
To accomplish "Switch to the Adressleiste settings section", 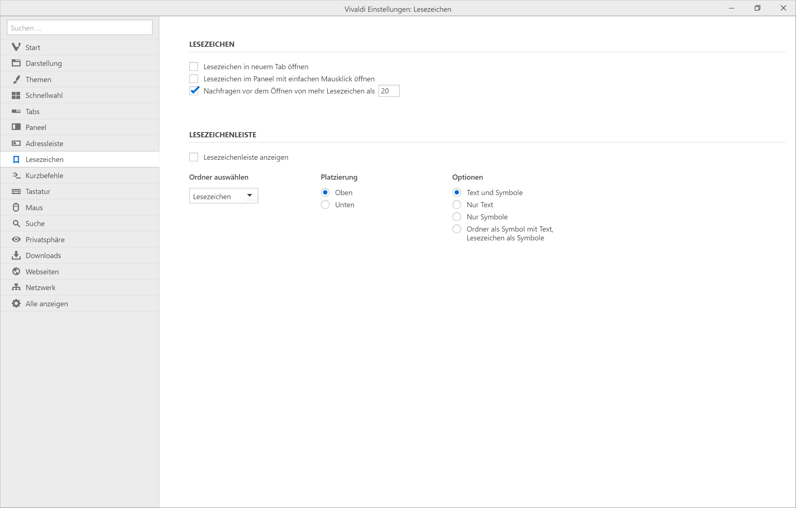I will tap(44, 144).
